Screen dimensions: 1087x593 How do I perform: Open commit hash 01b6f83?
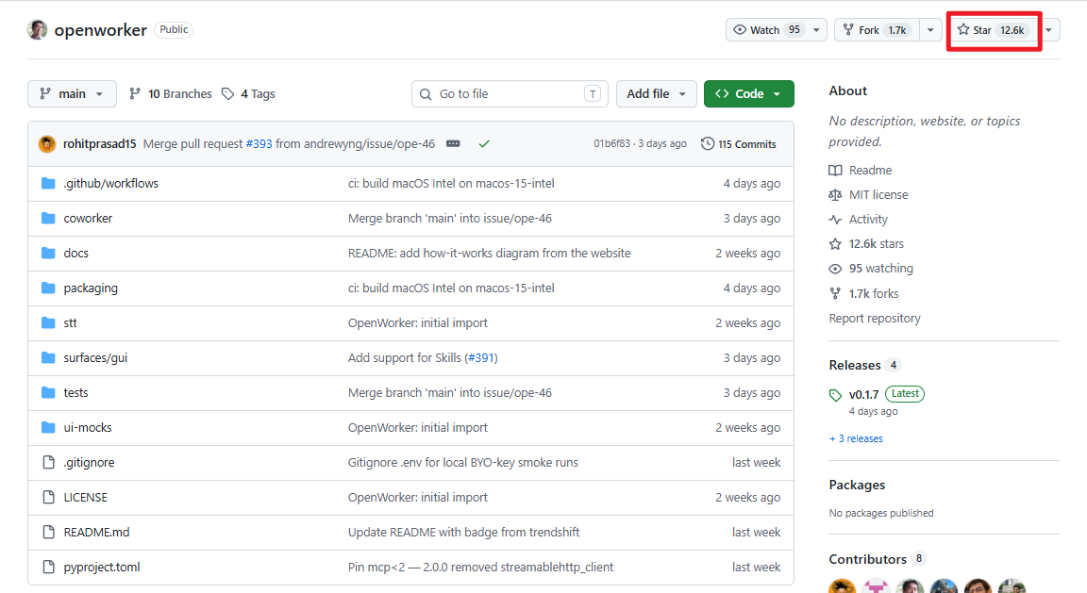[611, 143]
